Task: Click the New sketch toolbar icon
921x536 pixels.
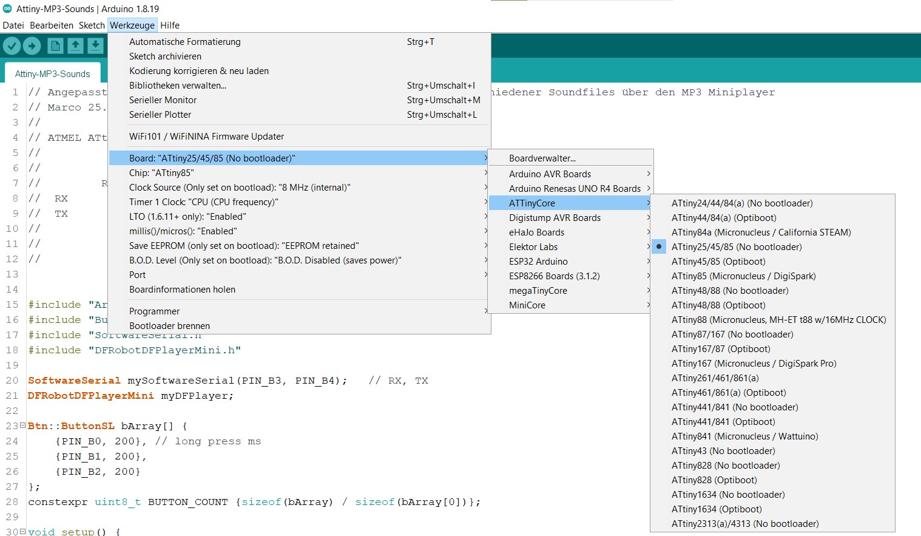Action: (x=55, y=46)
